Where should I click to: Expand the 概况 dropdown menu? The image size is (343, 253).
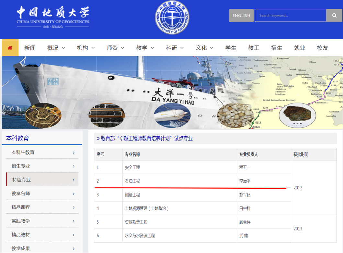coord(56,48)
